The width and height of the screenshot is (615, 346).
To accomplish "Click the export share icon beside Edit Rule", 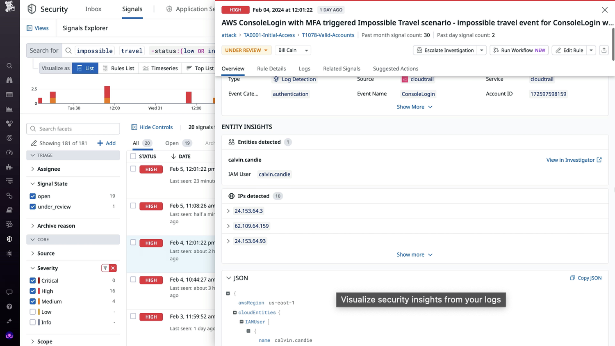I will pyautogui.click(x=604, y=50).
